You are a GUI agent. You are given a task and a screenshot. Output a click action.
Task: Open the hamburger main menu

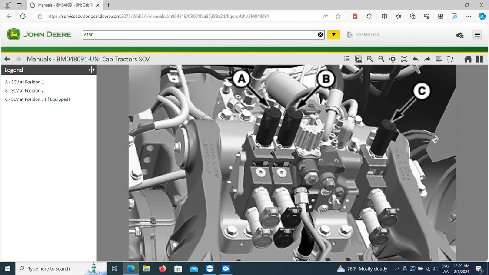[x=477, y=35]
